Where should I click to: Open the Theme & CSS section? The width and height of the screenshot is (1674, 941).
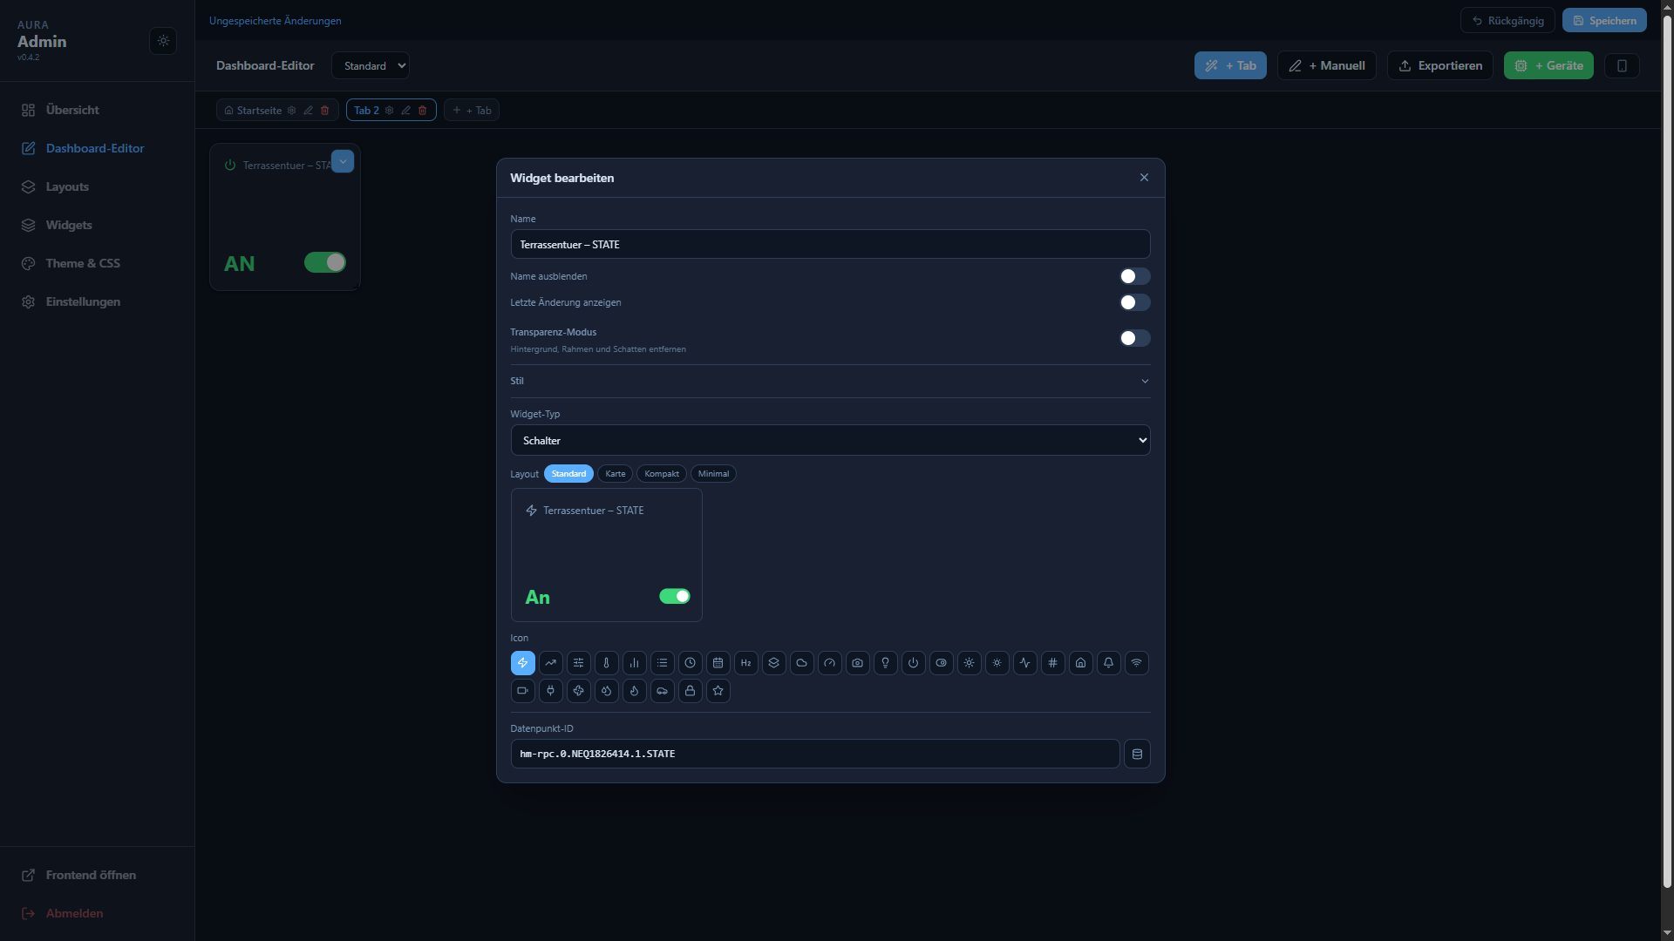click(83, 263)
